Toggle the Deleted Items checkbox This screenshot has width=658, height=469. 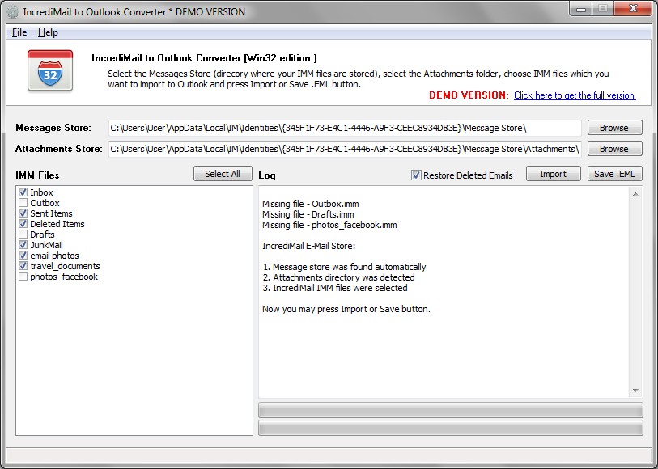23,223
